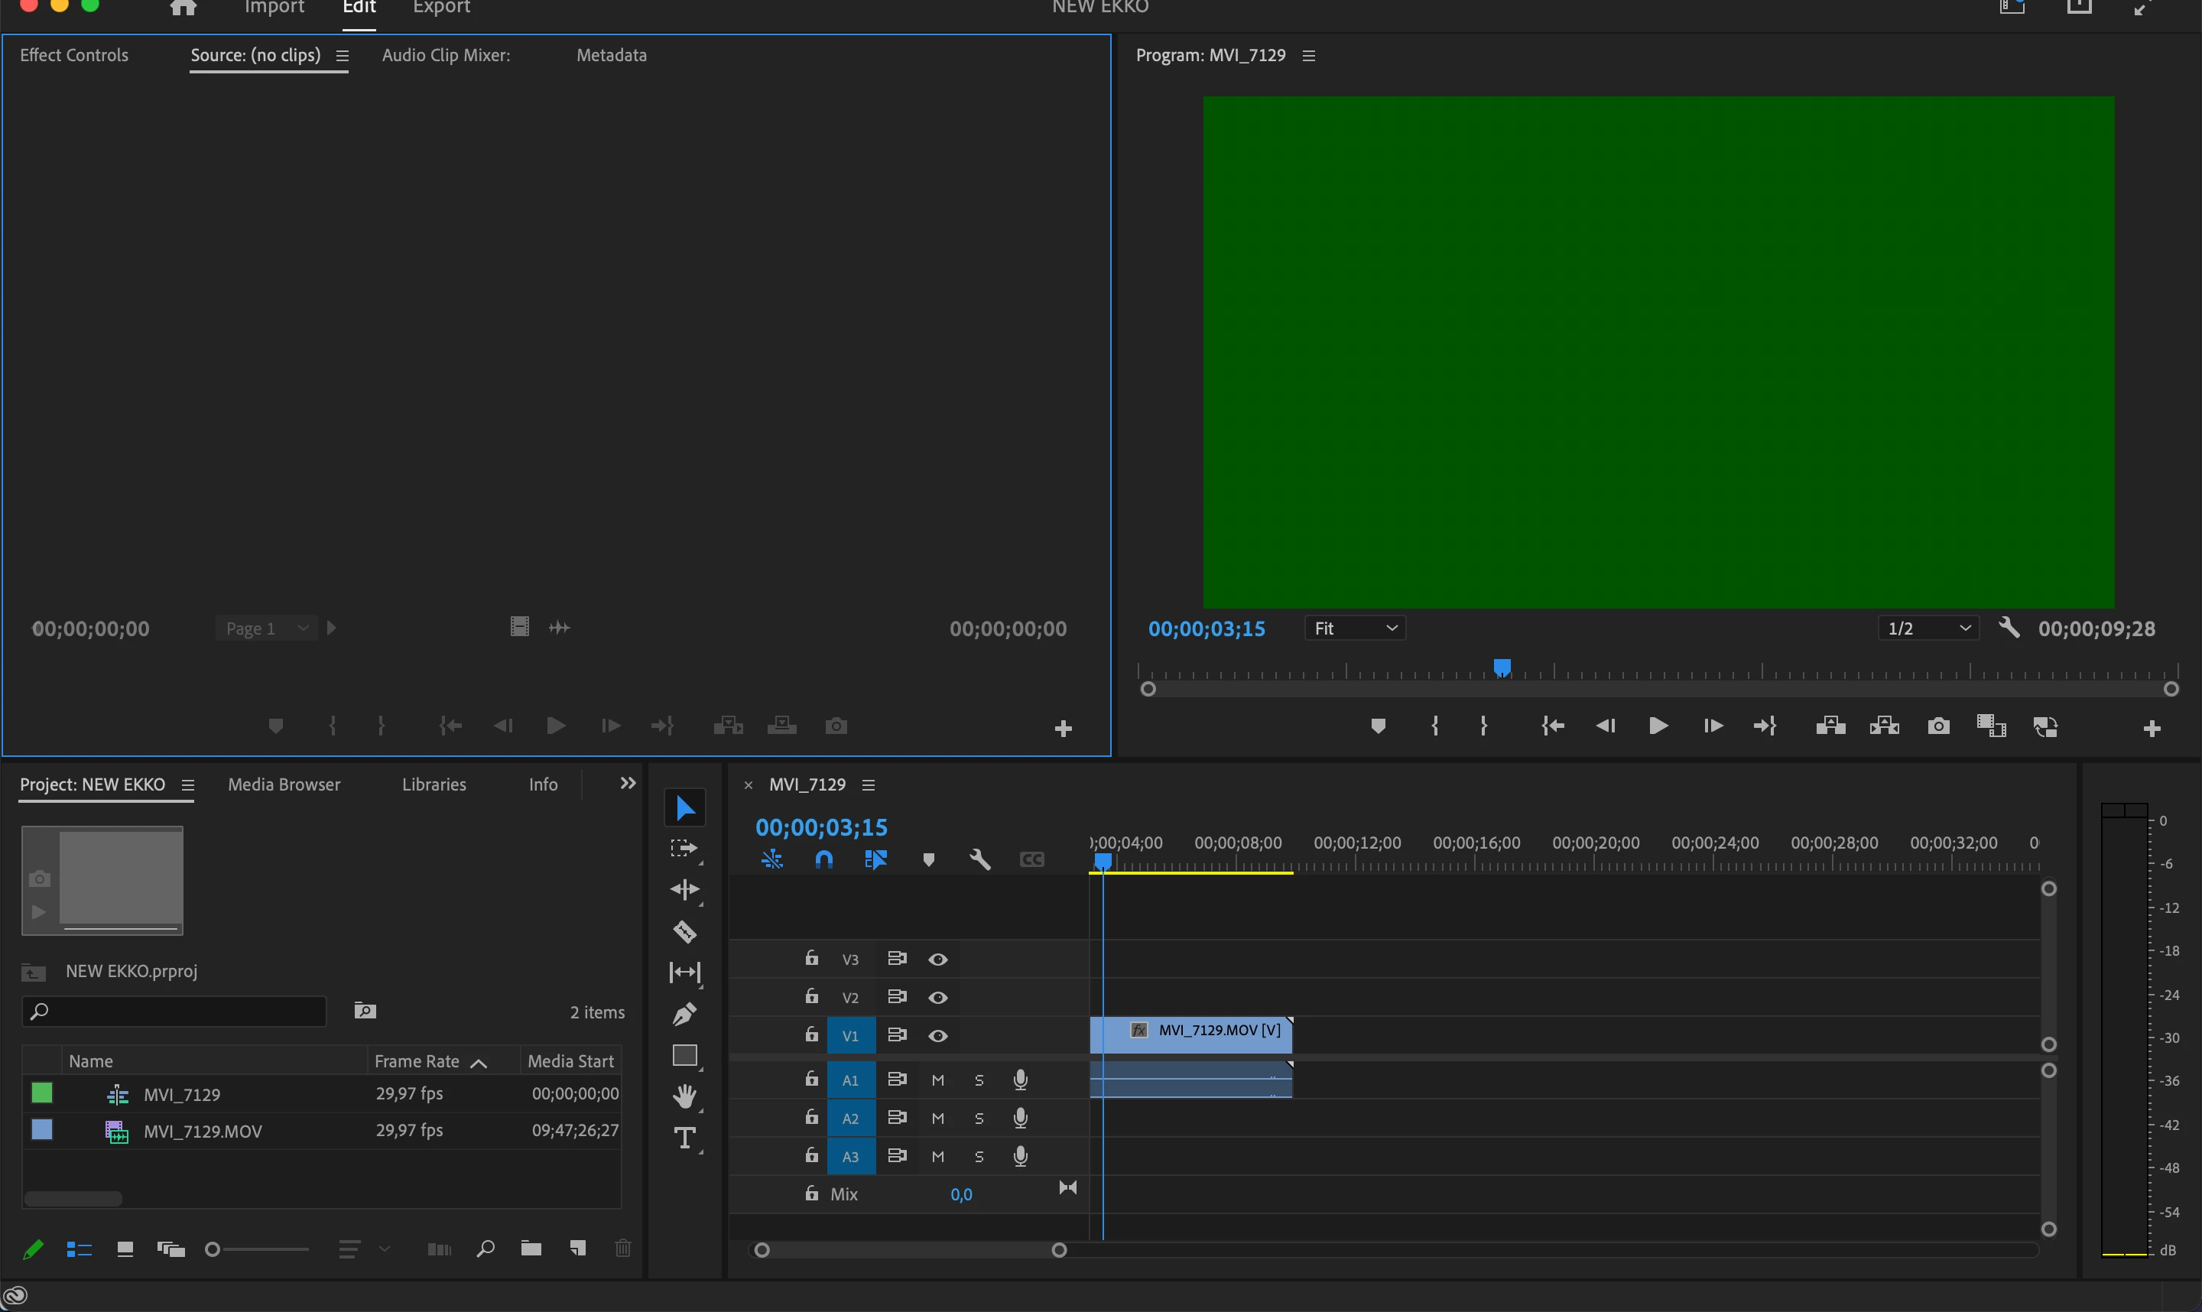This screenshot has width=2202, height=1312.
Task: Open button editor plus in Program monitor
Action: pyautogui.click(x=2152, y=729)
